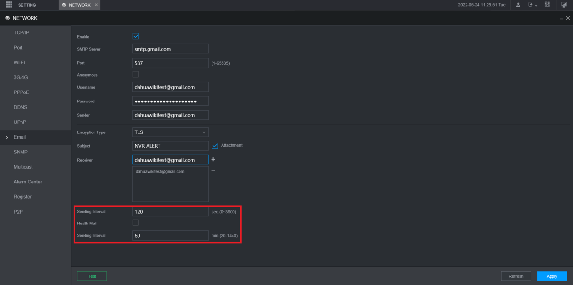Switch to the SETTING tab
The width and height of the screenshot is (573, 285).
pos(27,5)
